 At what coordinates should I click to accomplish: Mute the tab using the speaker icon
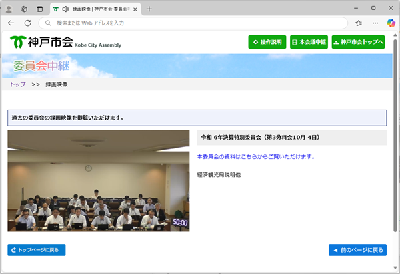point(65,9)
